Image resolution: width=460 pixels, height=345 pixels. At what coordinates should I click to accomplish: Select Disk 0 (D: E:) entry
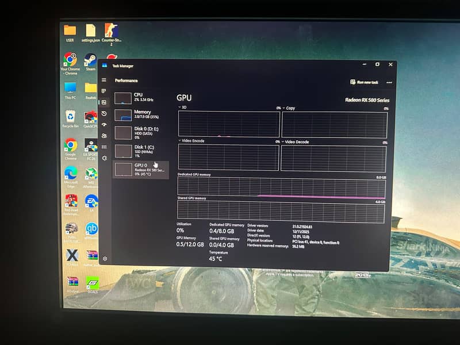(x=140, y=133)
